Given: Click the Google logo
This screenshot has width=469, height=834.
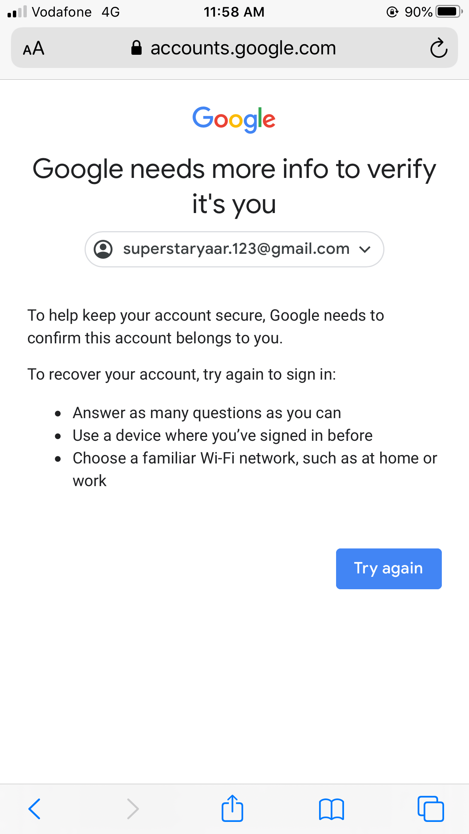Looking at the screenshot, I should pyautogui.click(x=234, y=119).
